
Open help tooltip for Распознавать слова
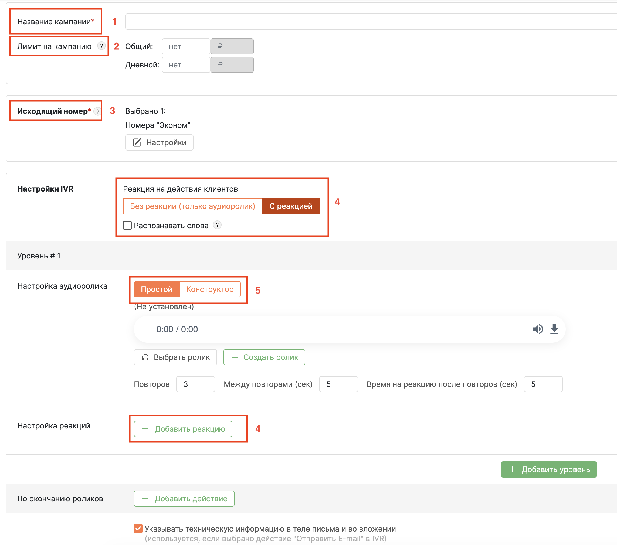pyautogui.click(x=217, y=225)
